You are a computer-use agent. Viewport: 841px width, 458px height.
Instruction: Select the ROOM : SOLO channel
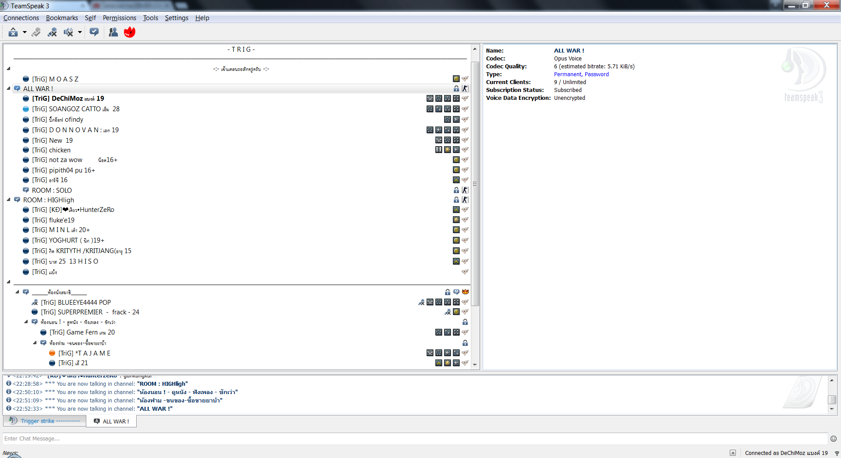(x=52, y=190)
